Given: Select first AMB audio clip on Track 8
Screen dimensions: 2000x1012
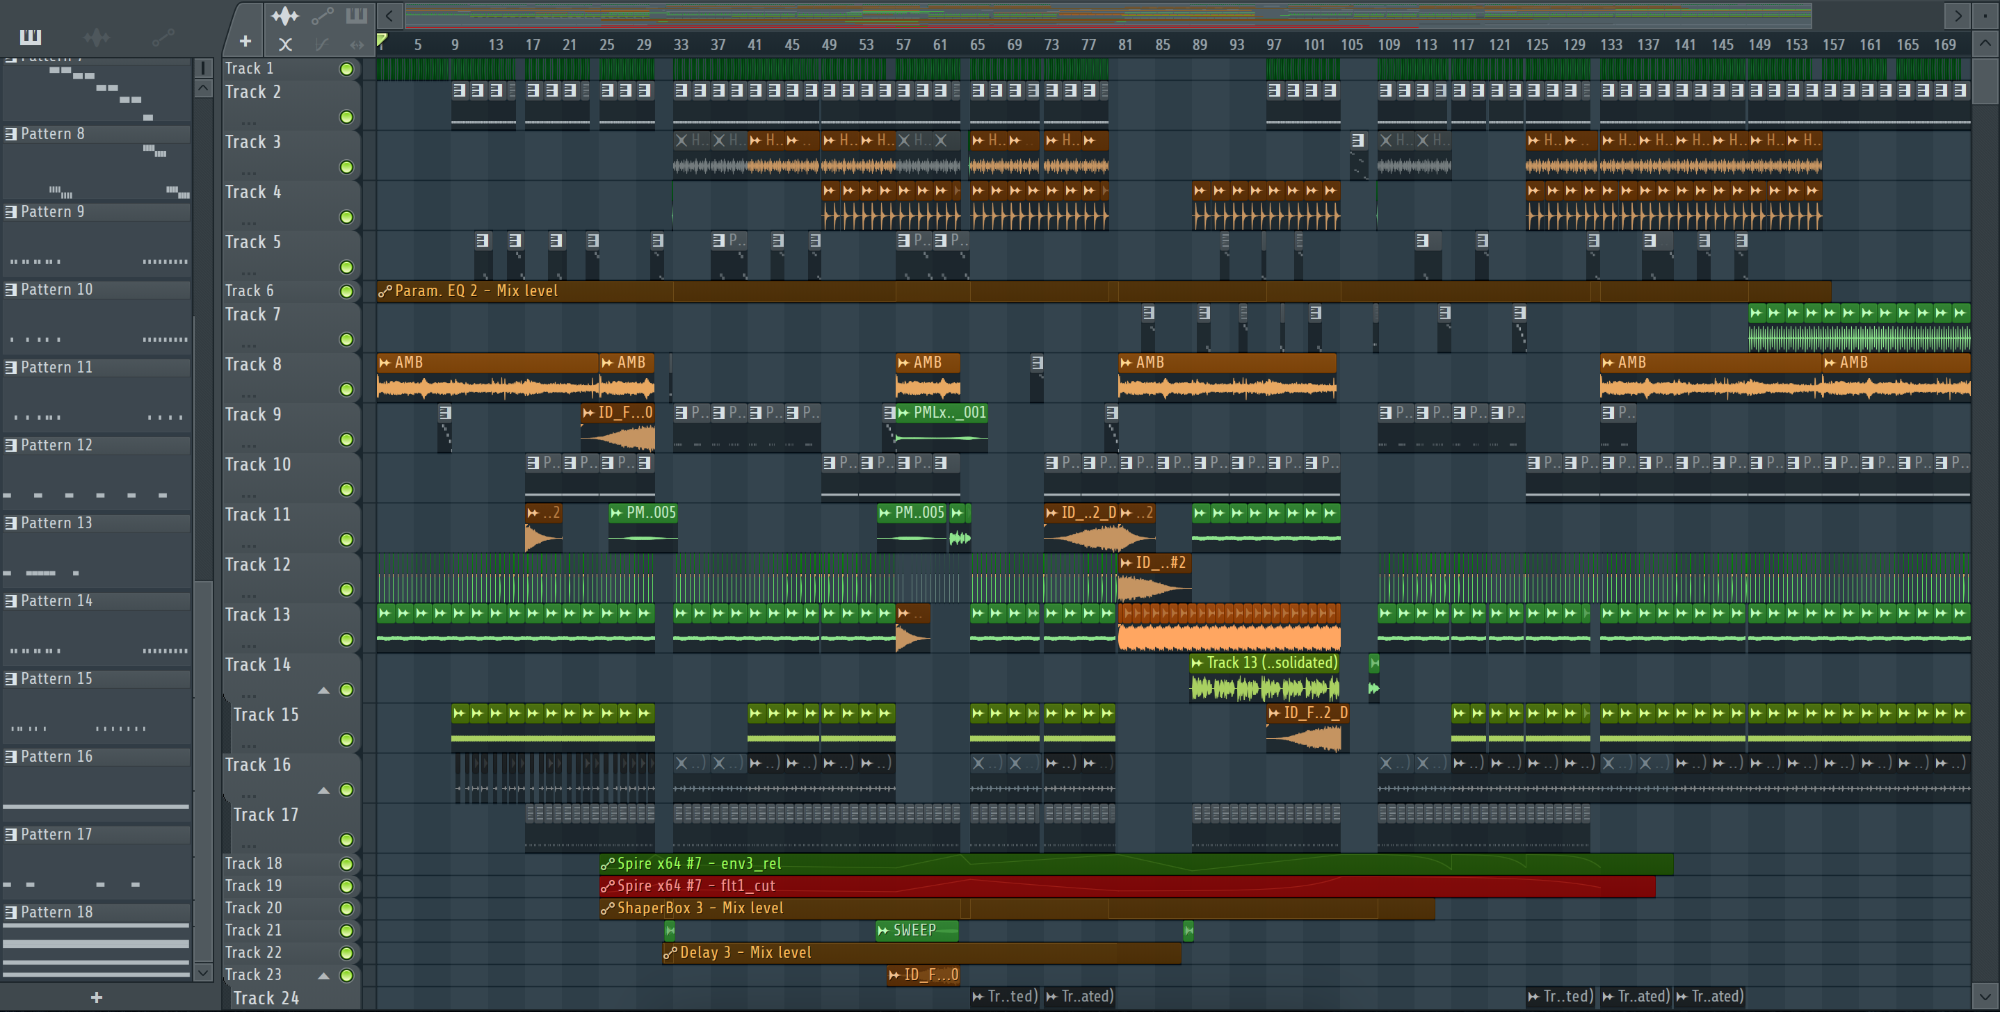Looking at the screenshot, I should [x=487, y=377].
